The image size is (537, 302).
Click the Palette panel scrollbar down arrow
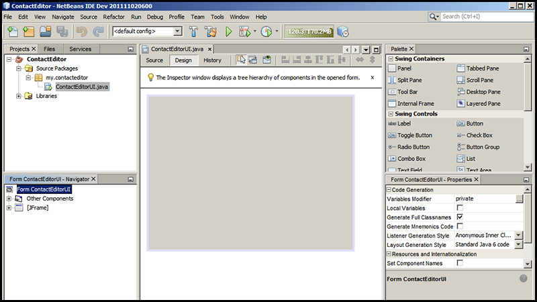pyautogui.click(x=528, y=167)
